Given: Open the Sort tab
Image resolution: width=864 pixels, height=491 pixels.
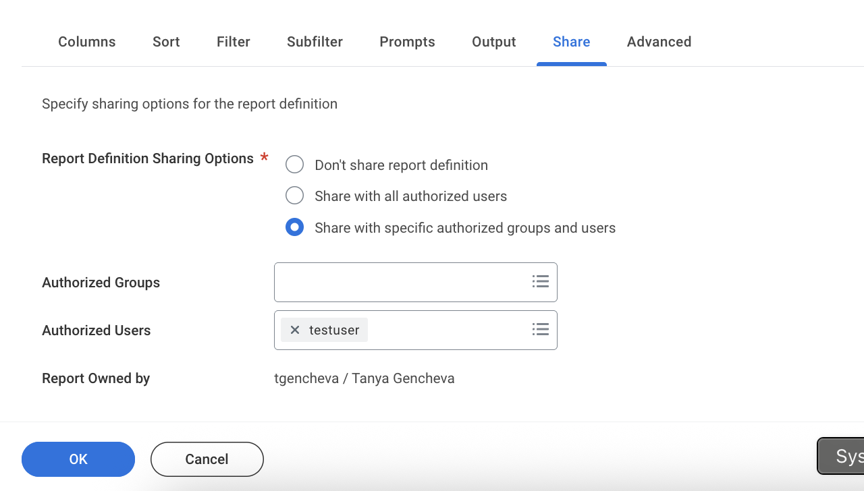Looking at the screenshot, I should click(x=166, y=42).
